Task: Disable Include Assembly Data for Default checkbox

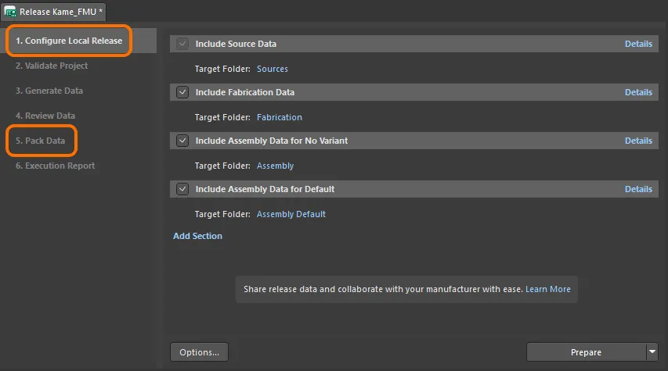Action: (183, 190)
